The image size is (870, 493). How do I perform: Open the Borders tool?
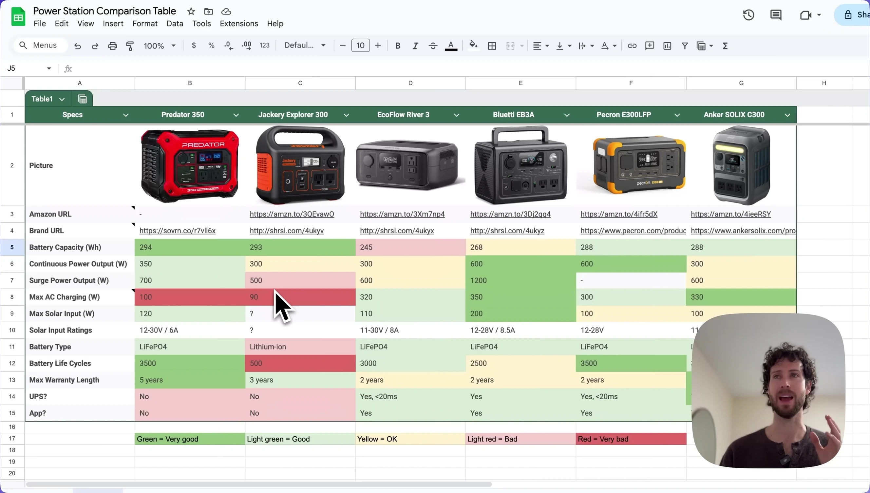click(x=492, y=46)
